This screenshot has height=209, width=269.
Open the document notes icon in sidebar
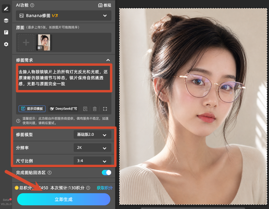6,32
